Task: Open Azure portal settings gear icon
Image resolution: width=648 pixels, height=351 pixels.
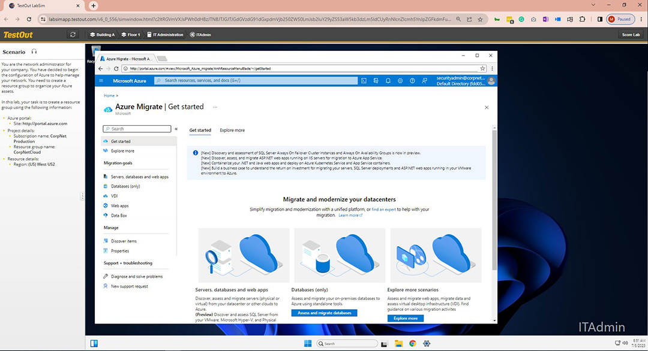Action: [400, 80]
